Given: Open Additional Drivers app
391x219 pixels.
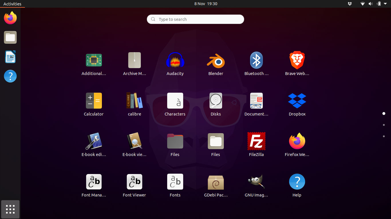Looking at the screenshot, I should [94, 64].
